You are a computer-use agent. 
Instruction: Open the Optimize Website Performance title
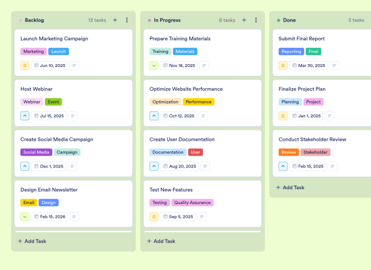(x=186, y=89)
